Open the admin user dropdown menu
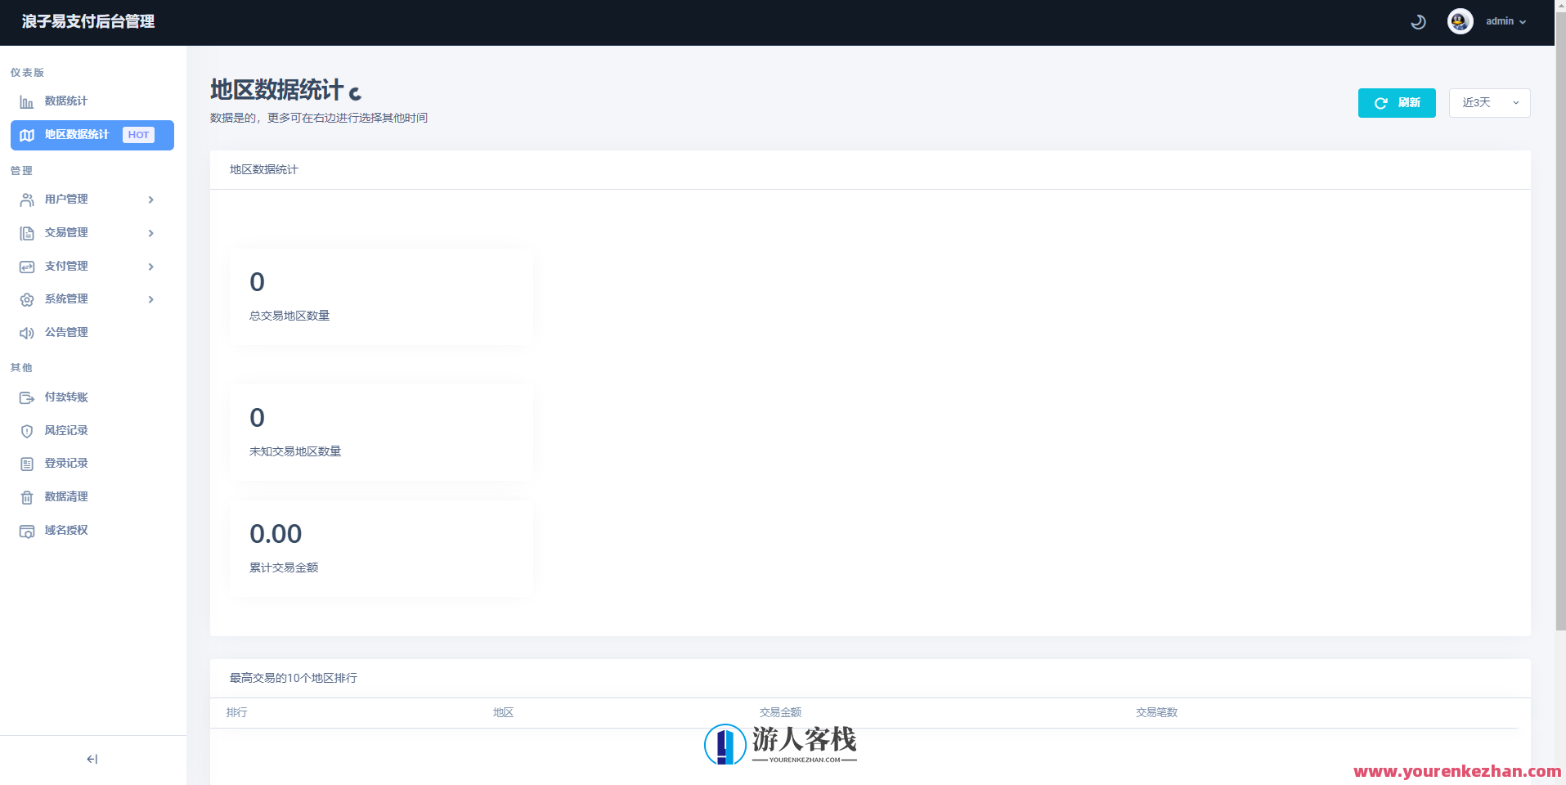The image size is (1566, 785). click(1505, 21)
